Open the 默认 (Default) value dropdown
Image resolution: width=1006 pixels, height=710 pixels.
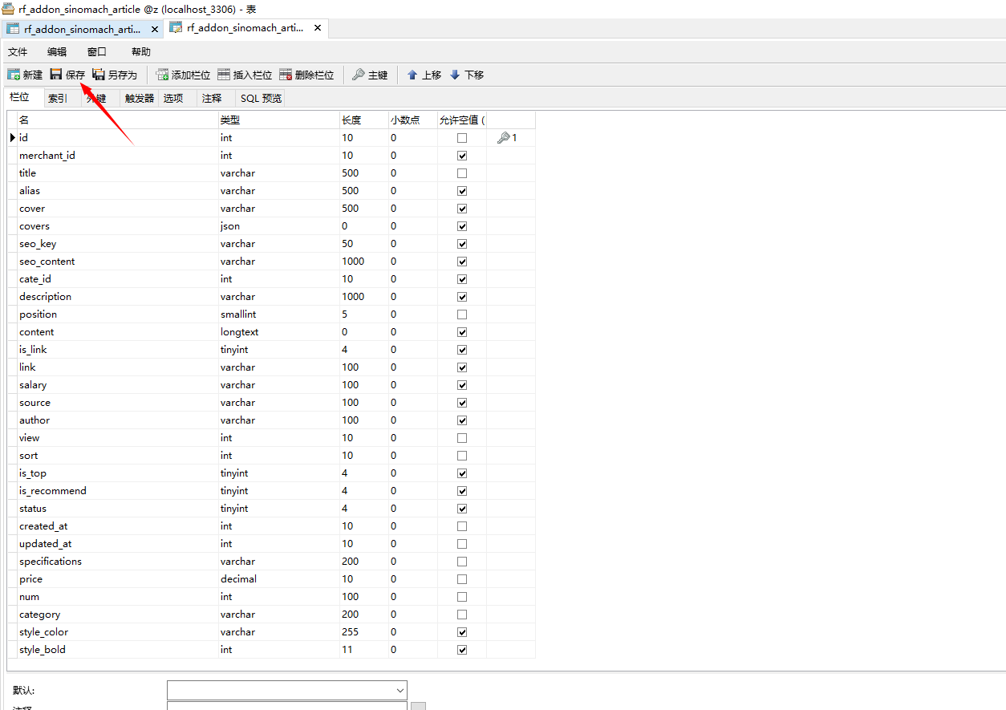(x=400, y=691)
